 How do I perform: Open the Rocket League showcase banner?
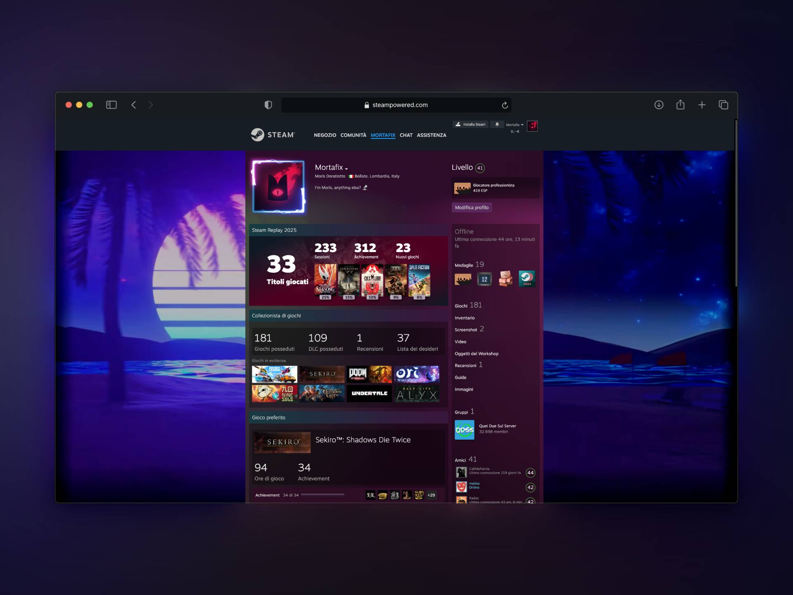point(275,374)
